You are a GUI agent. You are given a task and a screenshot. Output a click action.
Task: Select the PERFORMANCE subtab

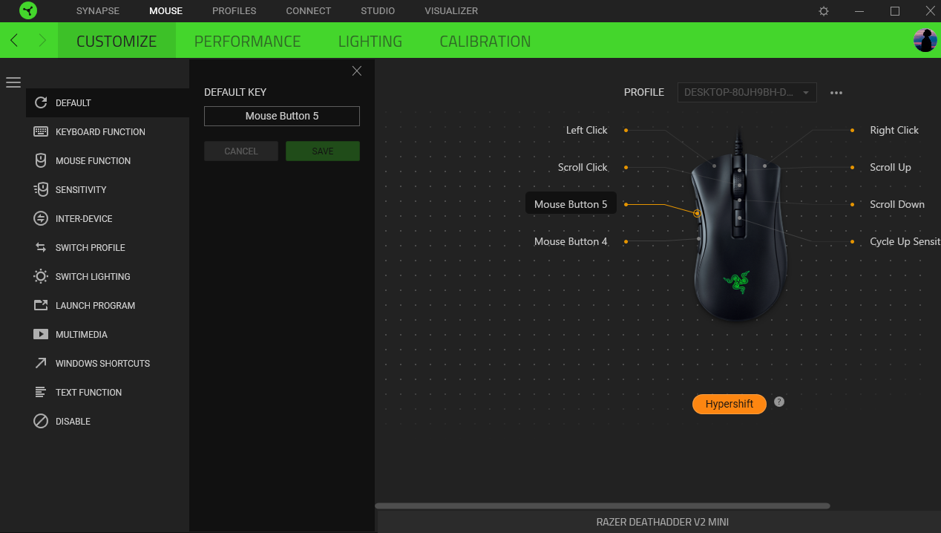click(247, 41)
